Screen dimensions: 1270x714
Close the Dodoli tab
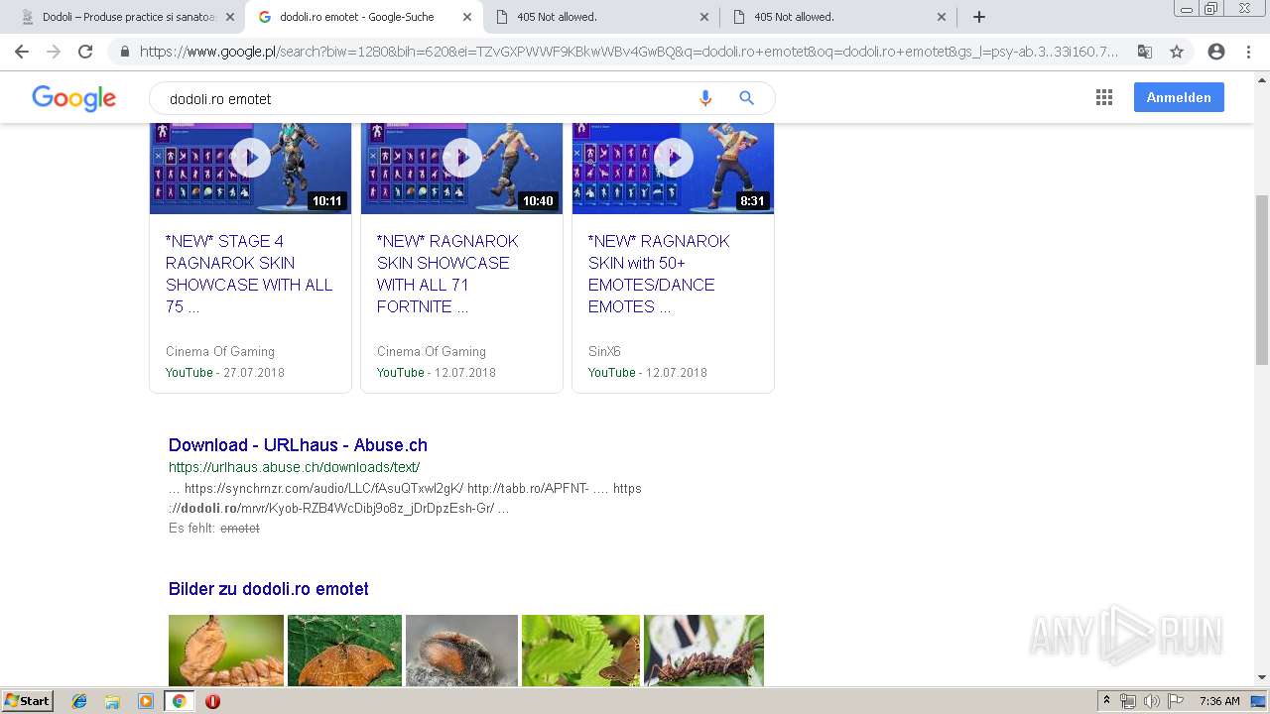coord(230,17)
